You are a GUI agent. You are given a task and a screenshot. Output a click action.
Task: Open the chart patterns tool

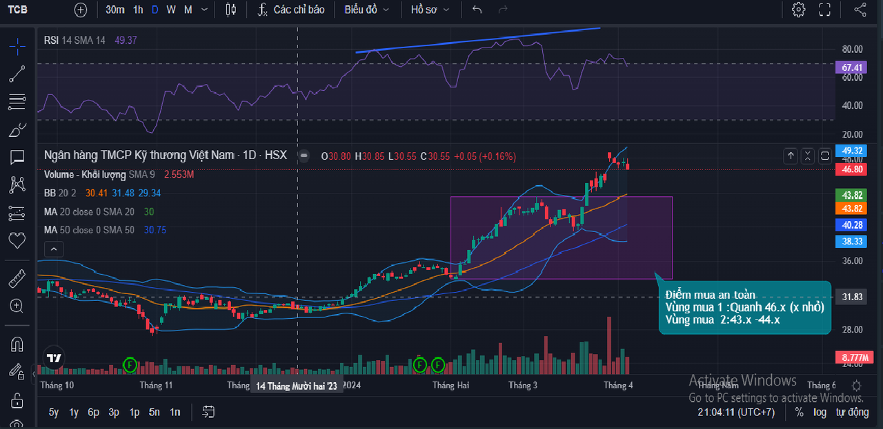click(x=17, y=185)
